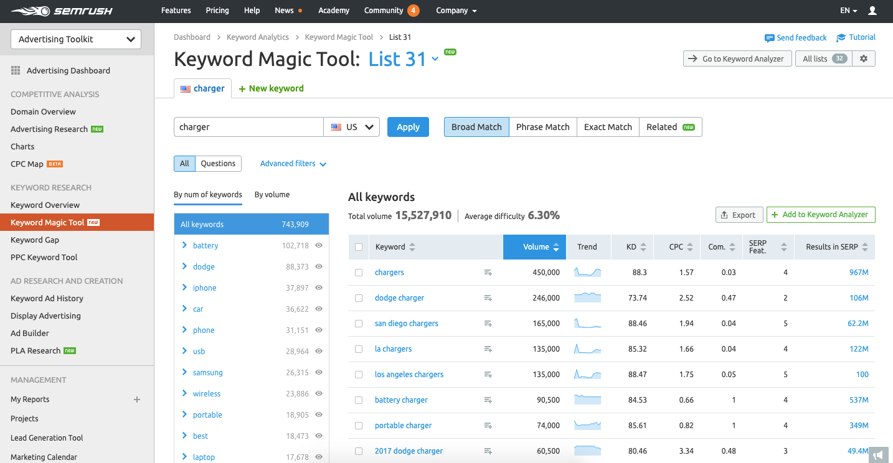This screenshot has height=463, width=893.
Task: Sort table by KD column
Action: (x=643, y=247)
